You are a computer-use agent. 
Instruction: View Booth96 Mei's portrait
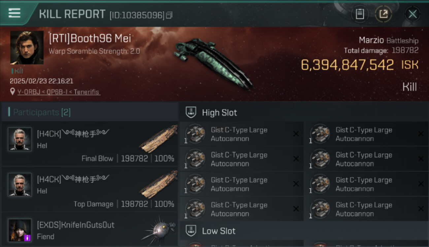point(27,47)
